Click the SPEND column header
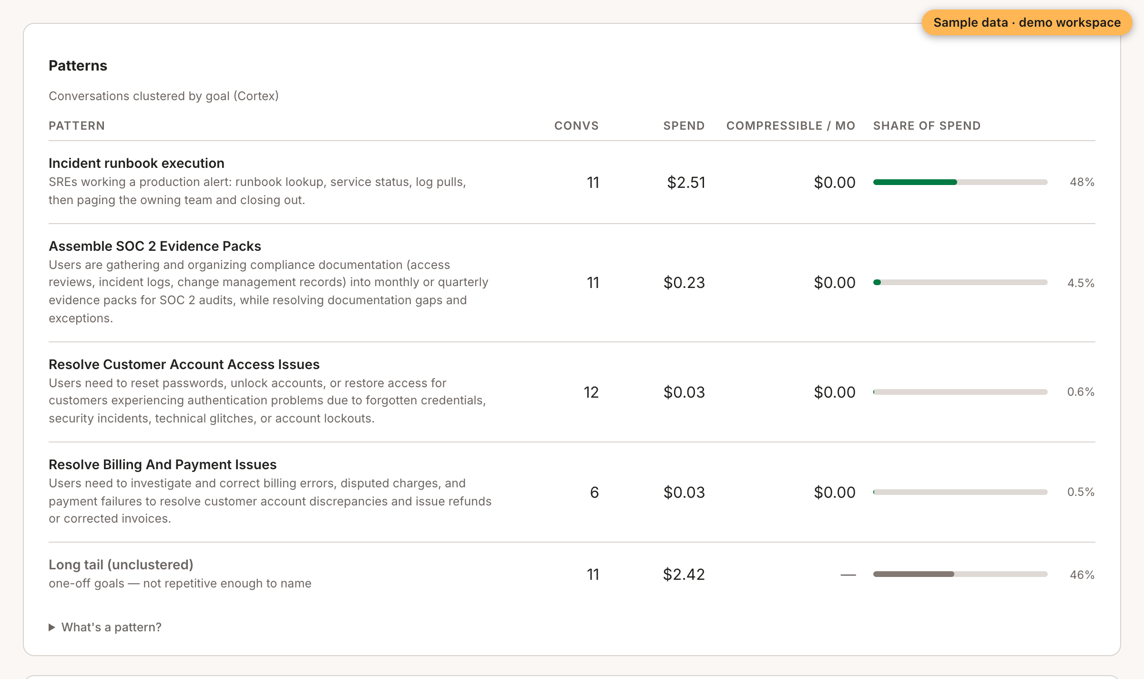Image resolution: width=1144 pixels, height=679 pixels. (x=684, y=125)
